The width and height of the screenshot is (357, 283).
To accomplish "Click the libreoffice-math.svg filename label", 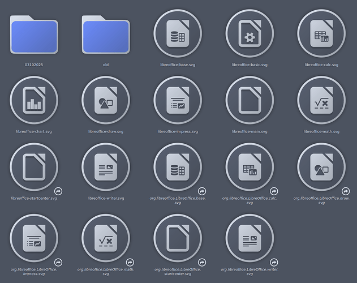I will (x=321, y=131).
